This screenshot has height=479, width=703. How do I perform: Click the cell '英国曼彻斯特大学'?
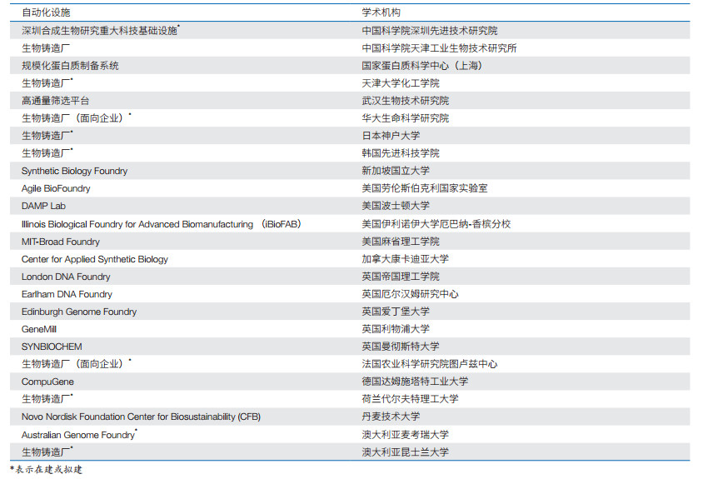pyautogui.click(x=401, y=347)
